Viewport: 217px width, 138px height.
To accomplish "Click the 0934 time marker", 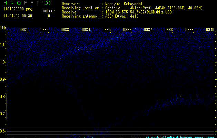I will tap(86, 30).
